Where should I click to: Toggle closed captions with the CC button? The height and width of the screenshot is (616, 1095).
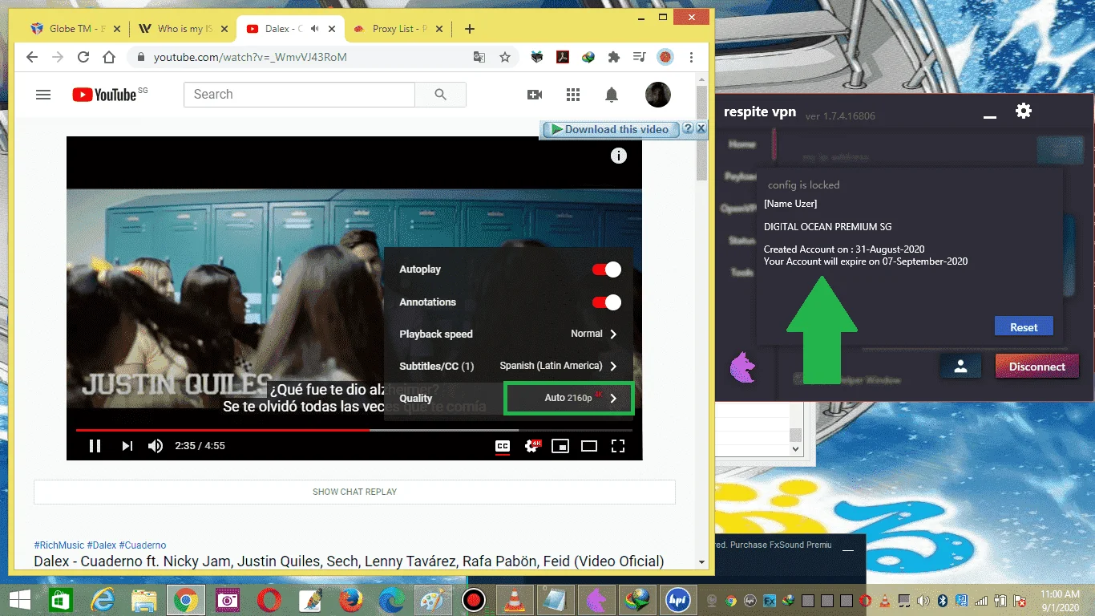pos(503,446)
